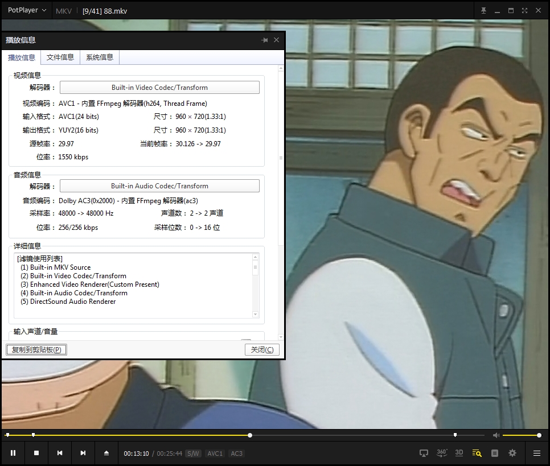Switch to the 文件信息 tab
This screenshot has height=466, width=550.
(x=60, y=57)
